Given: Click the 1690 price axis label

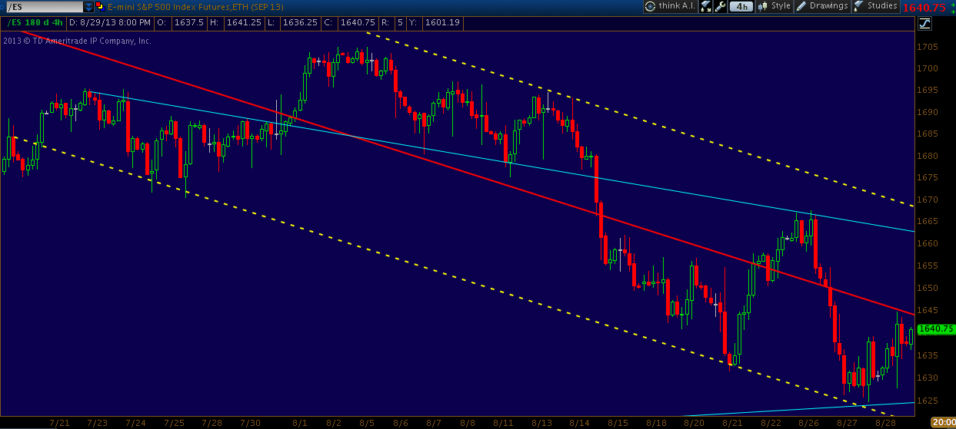Looking at the screenshot, I should 928,112.
